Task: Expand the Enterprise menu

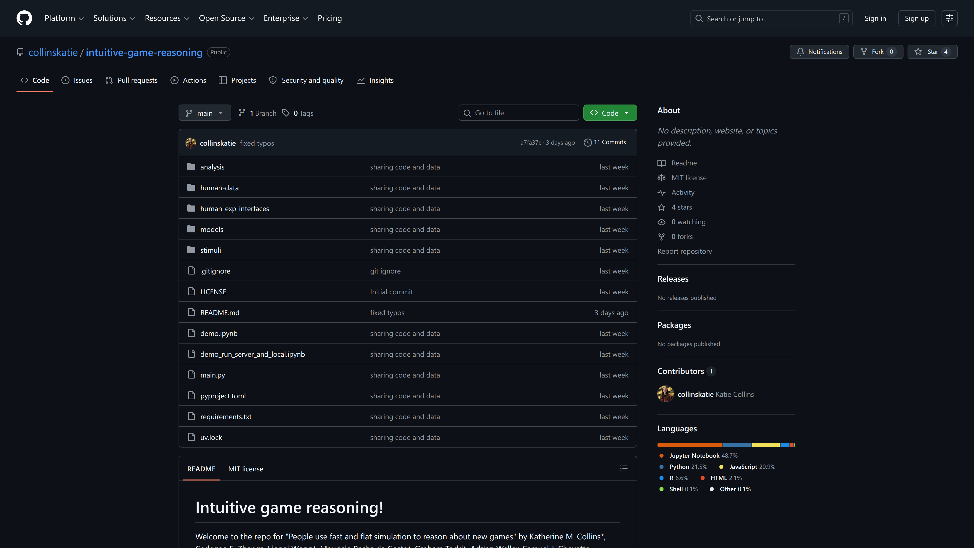Action: [285, 18]
